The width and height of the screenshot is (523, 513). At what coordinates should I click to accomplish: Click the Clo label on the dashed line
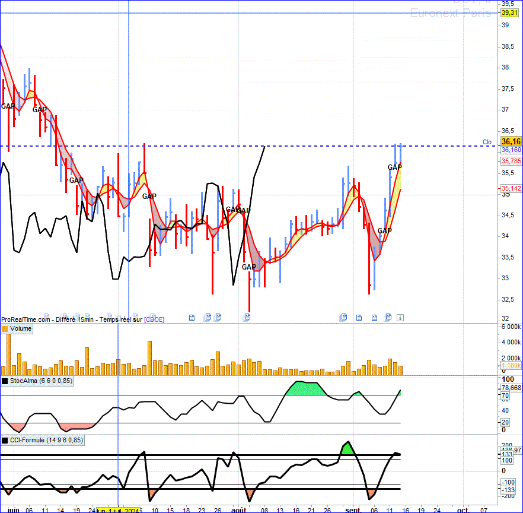(x=487, y=142)
